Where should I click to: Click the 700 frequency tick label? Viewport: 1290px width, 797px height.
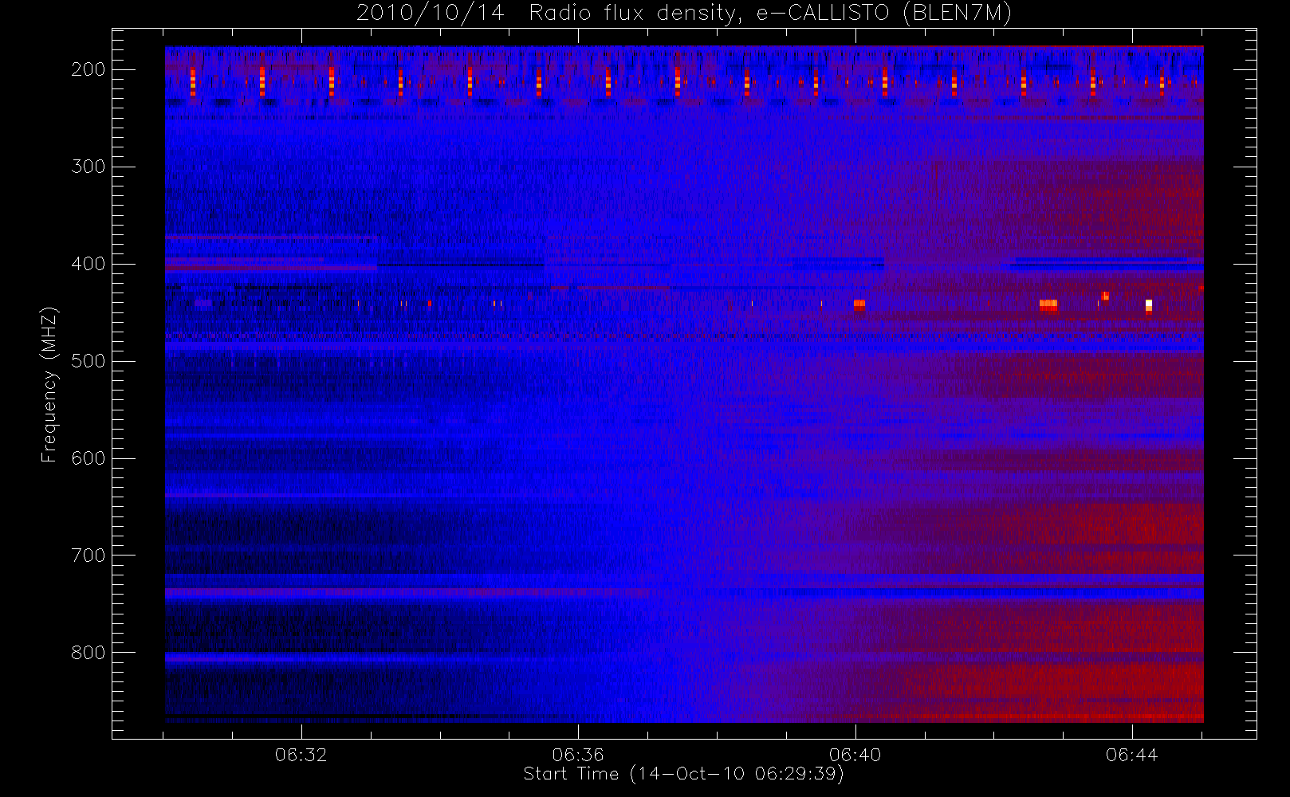(x=88, y=556)
